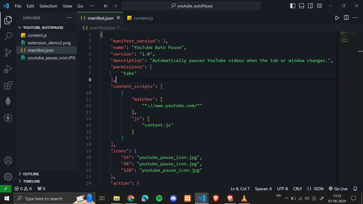Toggle the Primary Side Bar
363x204 pixels.
[x=293, y=6]
